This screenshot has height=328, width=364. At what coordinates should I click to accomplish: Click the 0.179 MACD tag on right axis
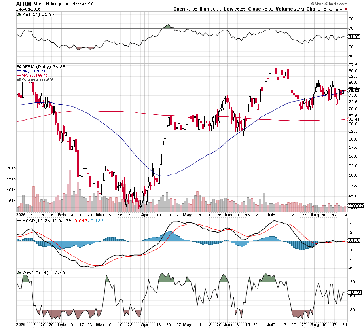click(x=354, y=241)
